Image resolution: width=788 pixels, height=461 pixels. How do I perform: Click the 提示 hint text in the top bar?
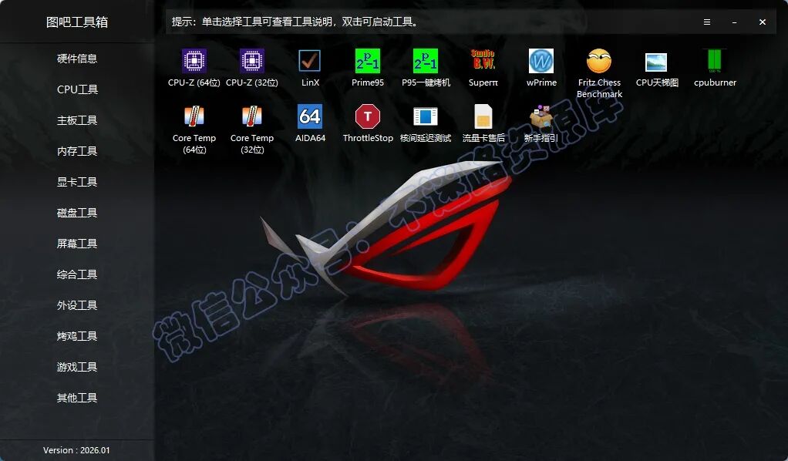click(295, 22)
